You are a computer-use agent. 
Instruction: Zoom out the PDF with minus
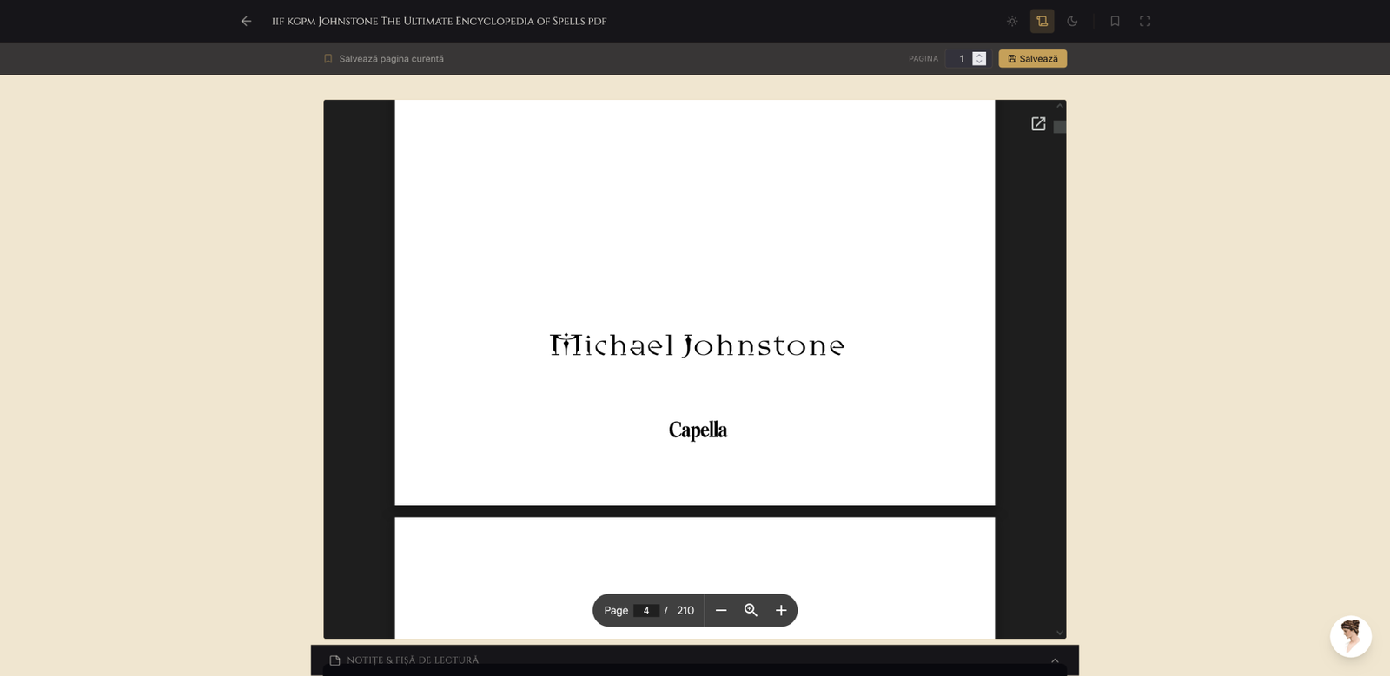pyautogui.click(x=721, y=610)
